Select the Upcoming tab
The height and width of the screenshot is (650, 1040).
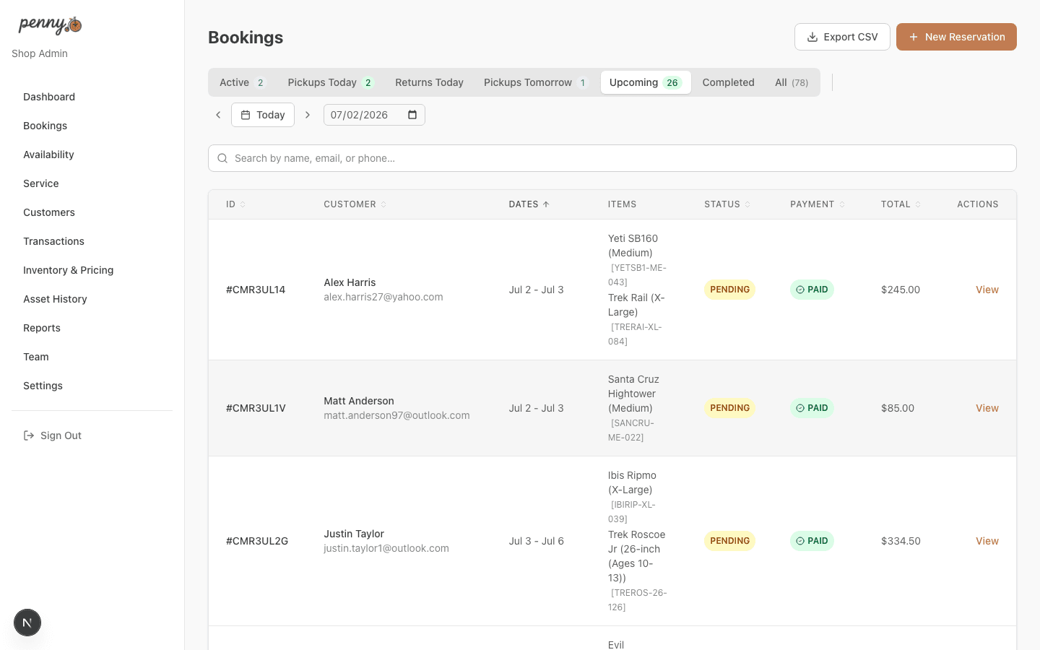coord(646,82)
